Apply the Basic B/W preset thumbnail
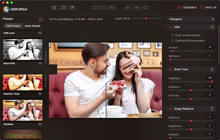Image resolution: width=220 pixels, height=140 pixels. tap(23, 49)
